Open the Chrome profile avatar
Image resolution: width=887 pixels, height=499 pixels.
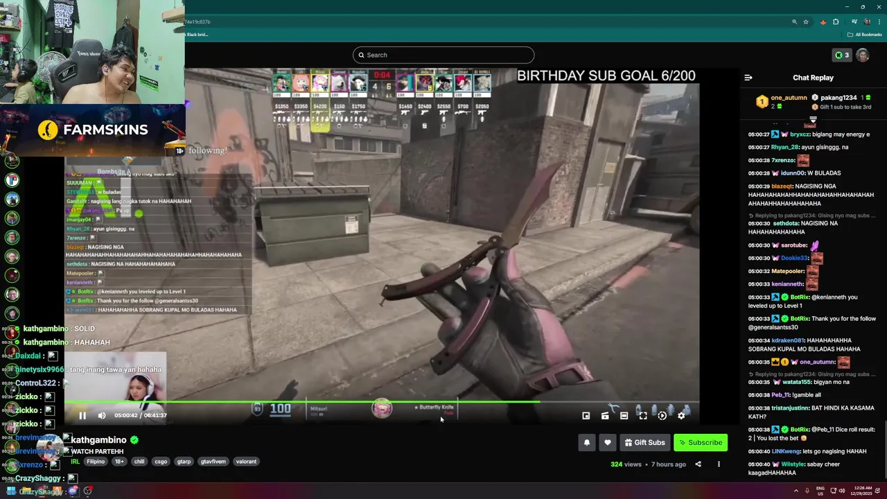tap(867, 22)
